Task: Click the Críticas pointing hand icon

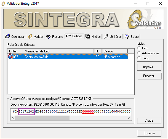Action: pyautogui.click(x=68, y=36)
